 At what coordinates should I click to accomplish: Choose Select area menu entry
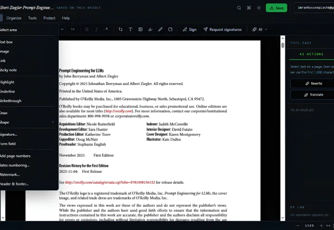point(28,30)
